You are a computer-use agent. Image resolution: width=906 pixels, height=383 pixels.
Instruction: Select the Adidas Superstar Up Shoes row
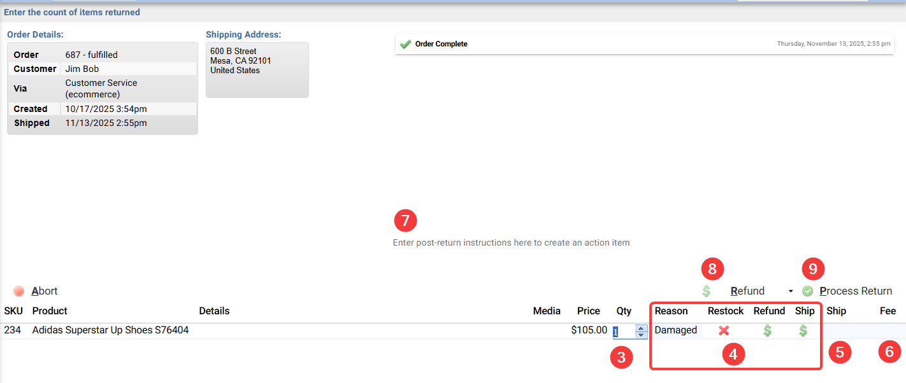(x=110, y=330)
